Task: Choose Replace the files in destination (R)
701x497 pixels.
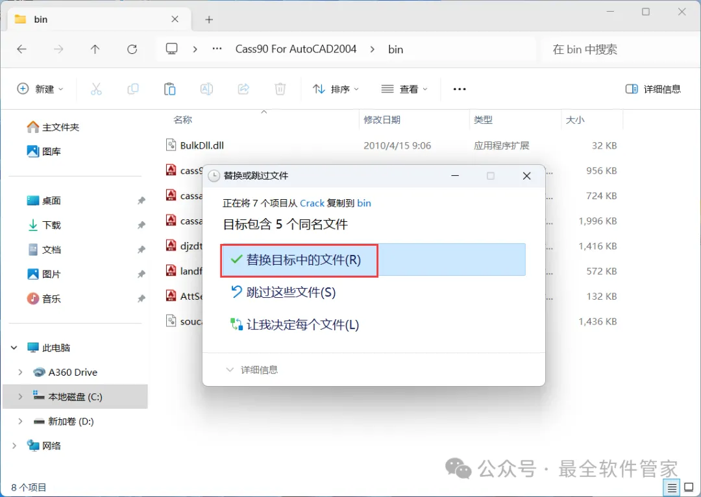Action: pos(373,260)
